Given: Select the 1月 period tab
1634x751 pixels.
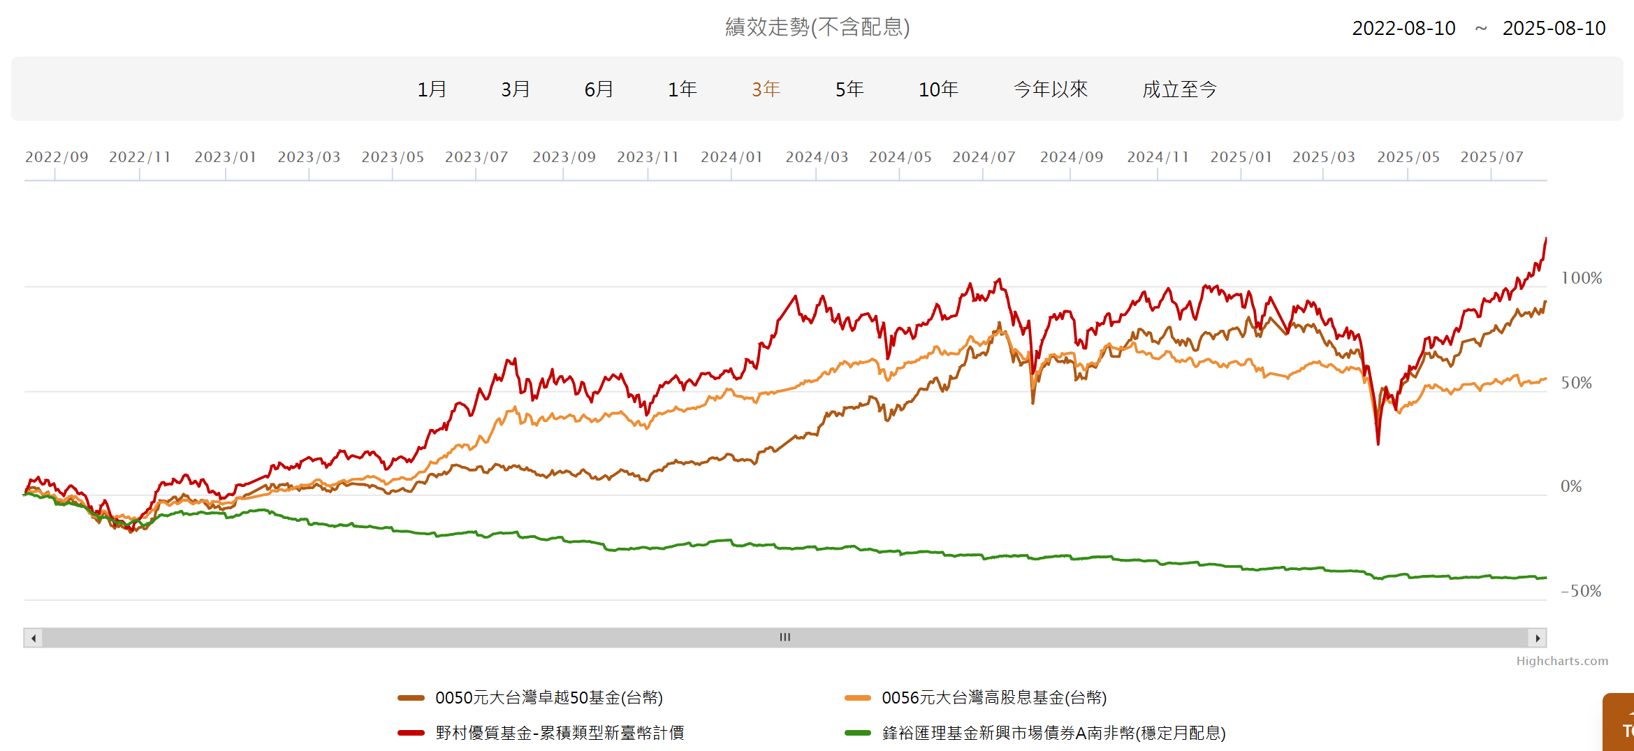Looking at the screenshot, I should [x=432, y=89].
